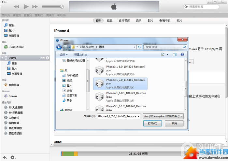Click the play button
Viewport: 228px width, 161px height.
(x=26, y=7)
